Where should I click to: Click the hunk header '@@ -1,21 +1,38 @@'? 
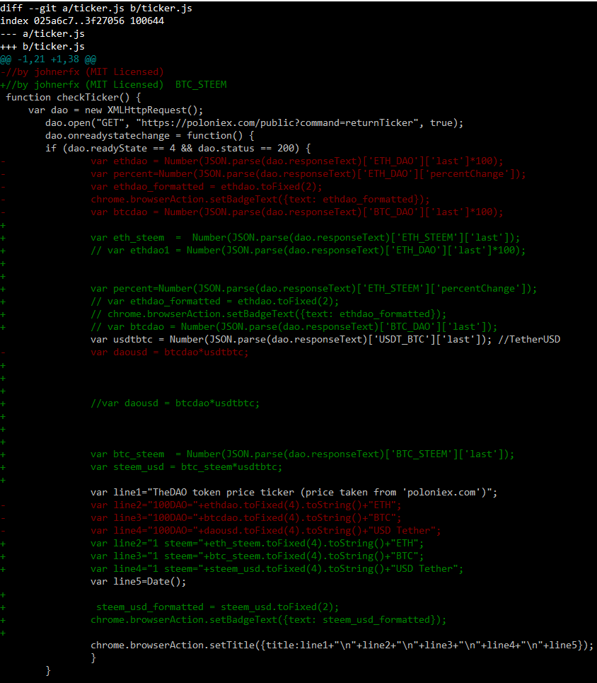click(x=48, y=59)
